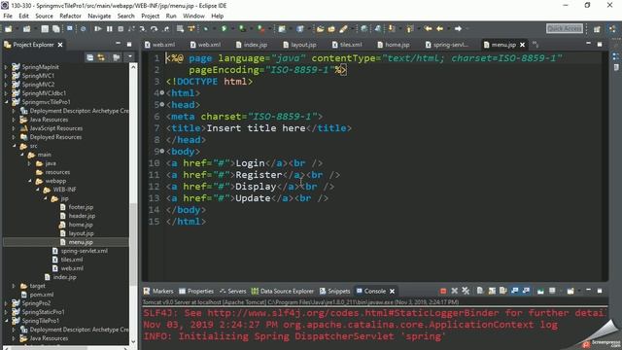
Task: Click the Clear Console icon
Action: (480, 292)
